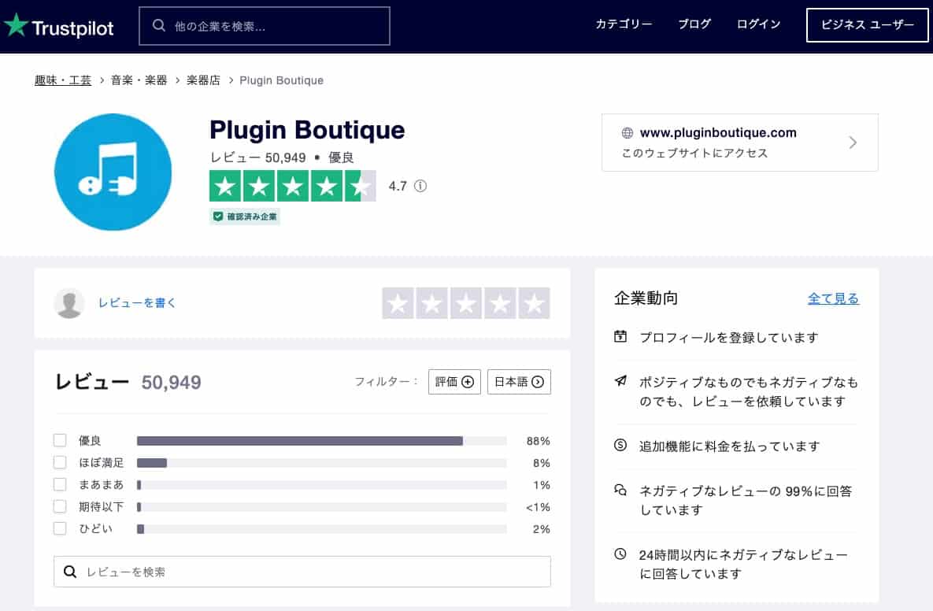Open the ブログ menu item
Screen dimensions: 933x611
694,24
